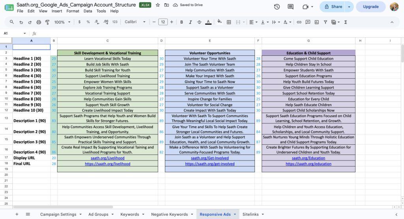Open vertical align dropdown
404x219 pixels.
tap(265, 22)
